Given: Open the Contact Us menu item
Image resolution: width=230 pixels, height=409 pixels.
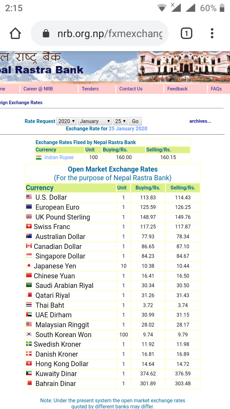Looking at the screenshot, I should tap(131, 89).
